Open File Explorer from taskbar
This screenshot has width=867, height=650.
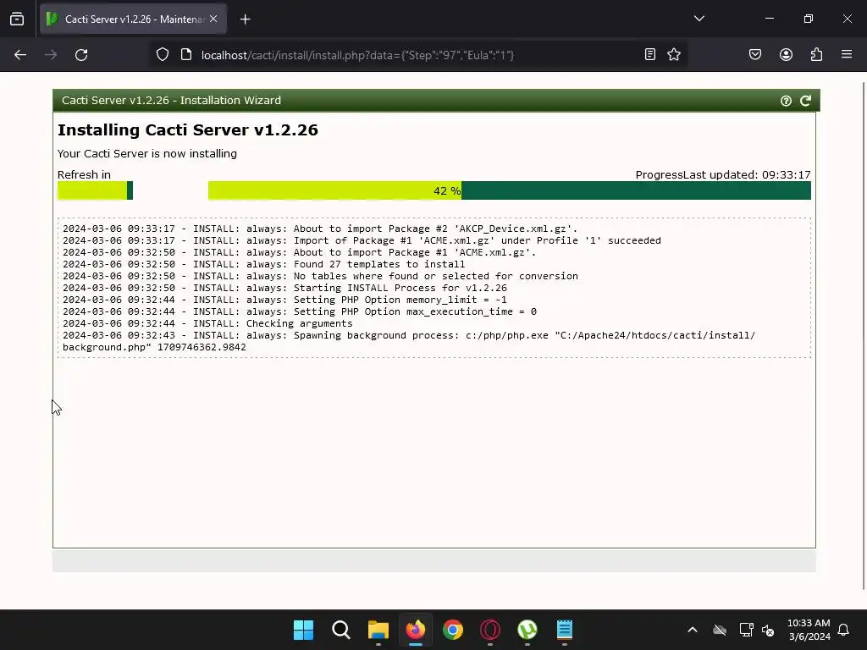[378, 630]
